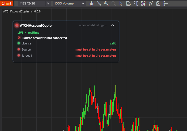Click the License row label
187x131 pixels.
(x=27, y=43)
